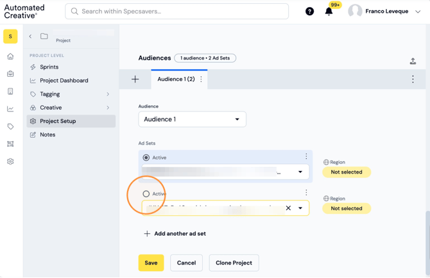
Task: Clear the second ad set selection
Action: click(x=288, y=208)
